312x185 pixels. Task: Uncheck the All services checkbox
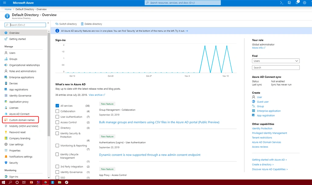[57, 106]
